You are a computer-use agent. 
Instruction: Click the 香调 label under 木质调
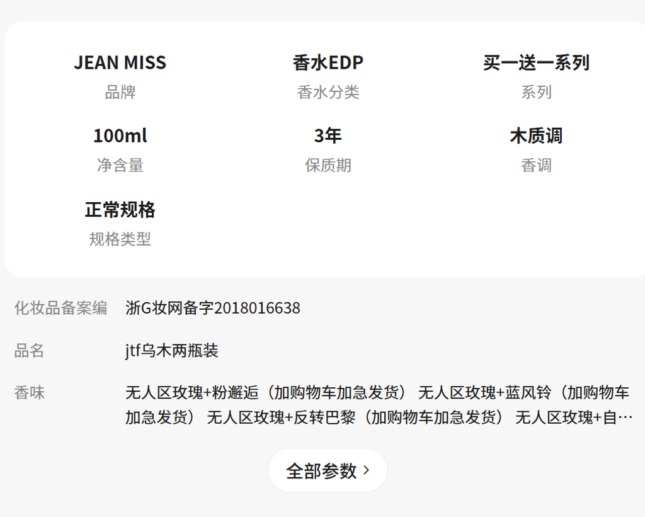click(x=536, y=166)
